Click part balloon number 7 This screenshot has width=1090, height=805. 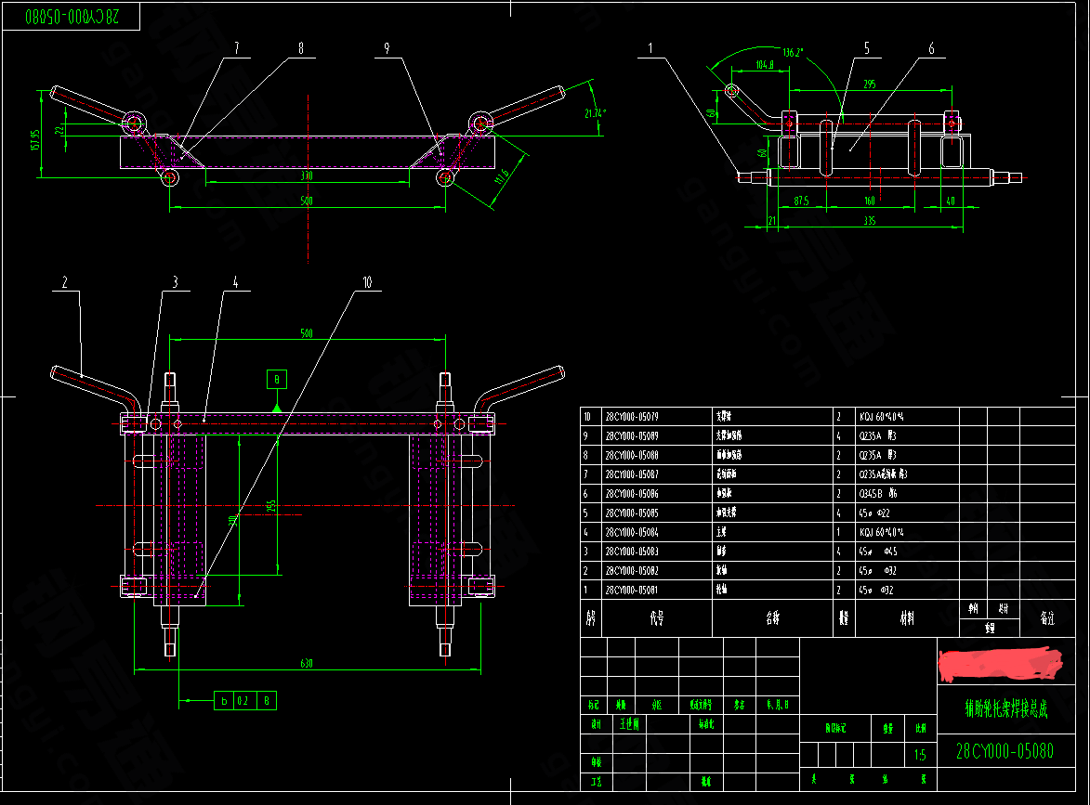pos(236,48)
